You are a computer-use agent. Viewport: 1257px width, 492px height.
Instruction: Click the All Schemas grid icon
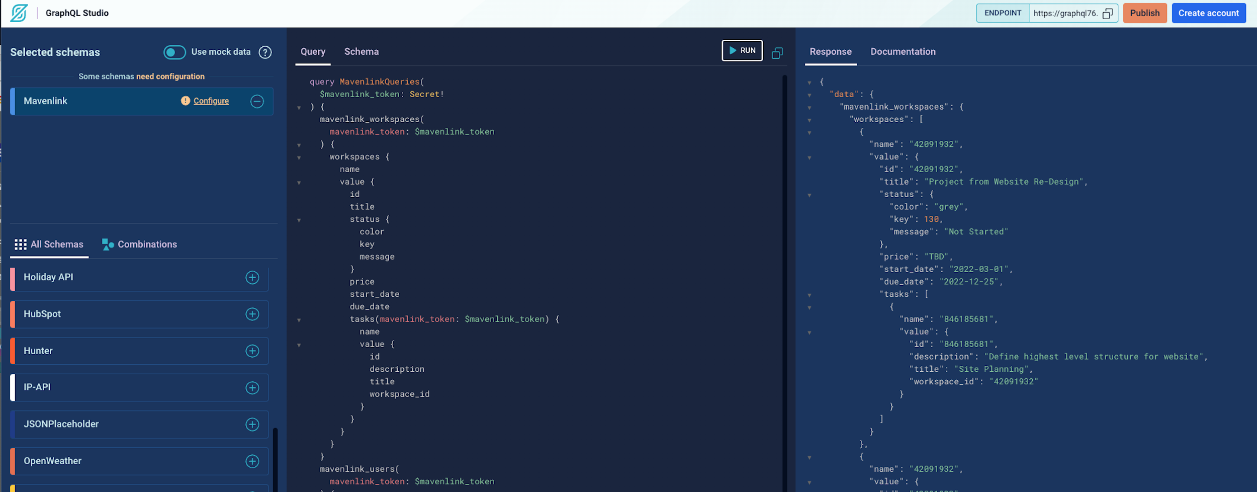pos(21,244)
